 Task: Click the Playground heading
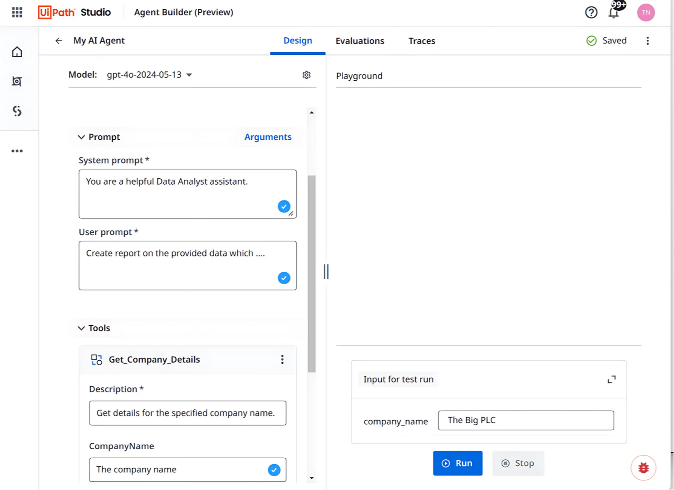pos(359,76)
